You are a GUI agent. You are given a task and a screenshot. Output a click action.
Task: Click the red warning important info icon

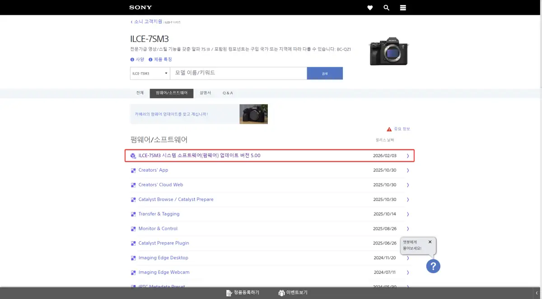click(x=389, y=129)
